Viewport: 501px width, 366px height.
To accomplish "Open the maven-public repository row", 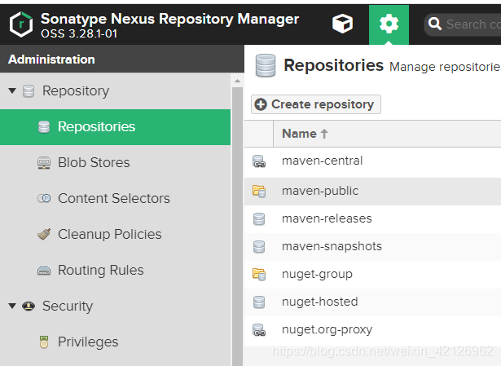I will 372,191.
